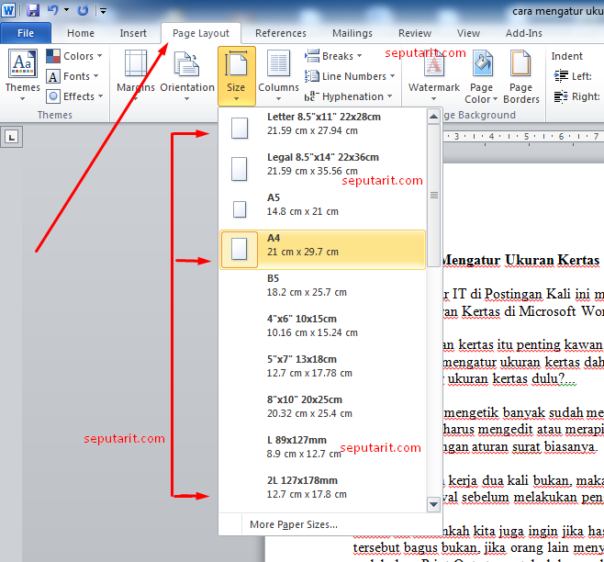Click the Legal page thumbnail icon
The height and width of the screenshot is (562, 604).
tap(239, 168)
